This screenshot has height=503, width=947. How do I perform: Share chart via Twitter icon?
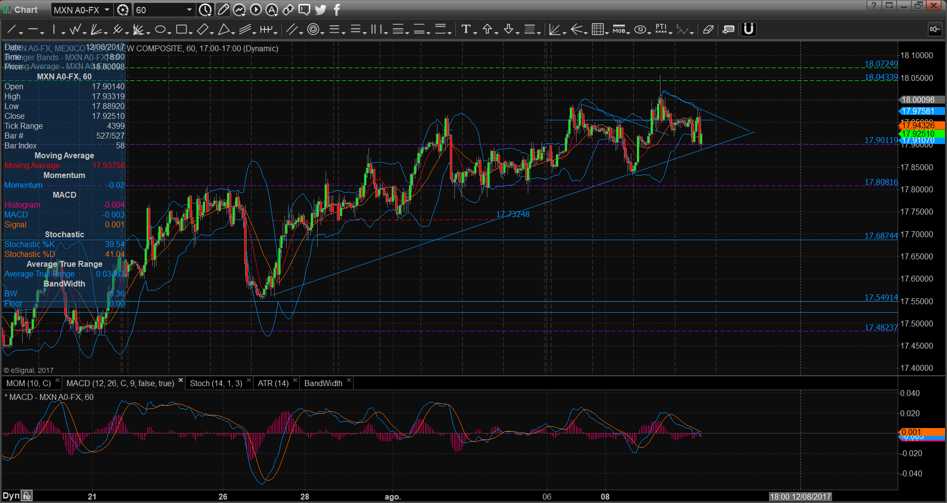321,10
